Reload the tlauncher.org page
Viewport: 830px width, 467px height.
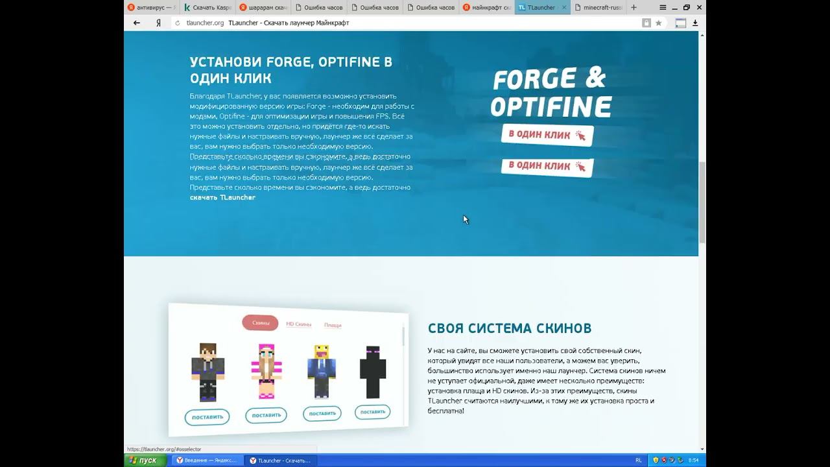(x=178, y=23)
